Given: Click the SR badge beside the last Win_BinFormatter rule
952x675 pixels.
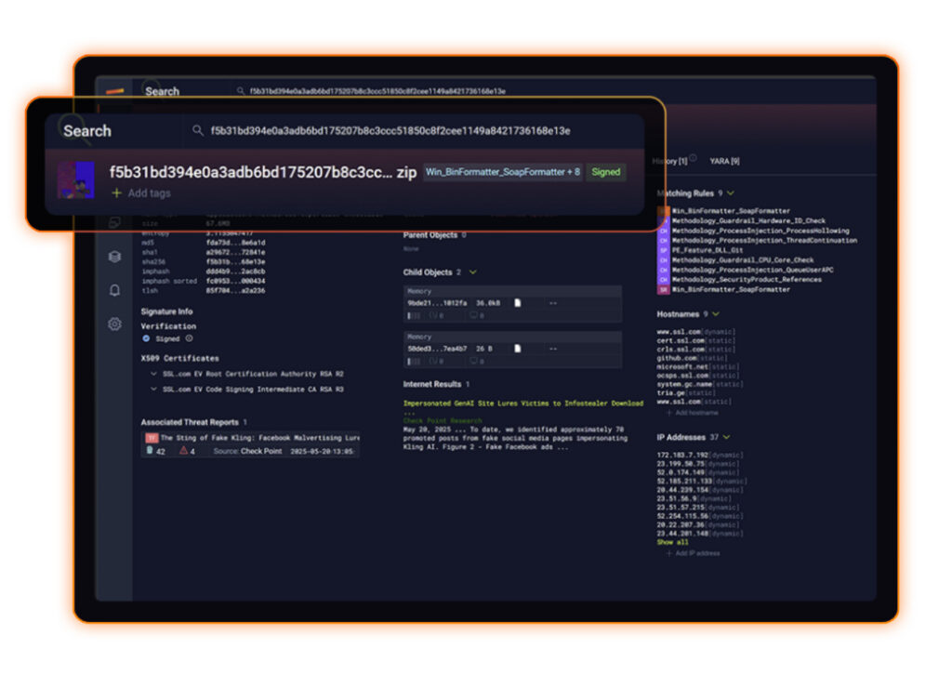Looking at the screenshot, I should pos(663,289).
